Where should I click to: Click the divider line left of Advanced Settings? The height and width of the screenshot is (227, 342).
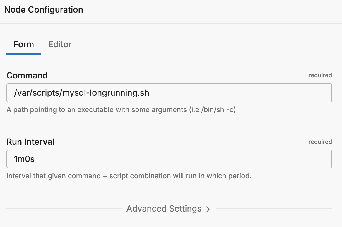click(64, 209)
